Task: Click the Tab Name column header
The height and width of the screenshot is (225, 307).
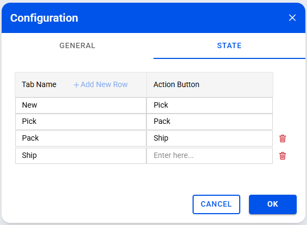Action: point(39,84)
